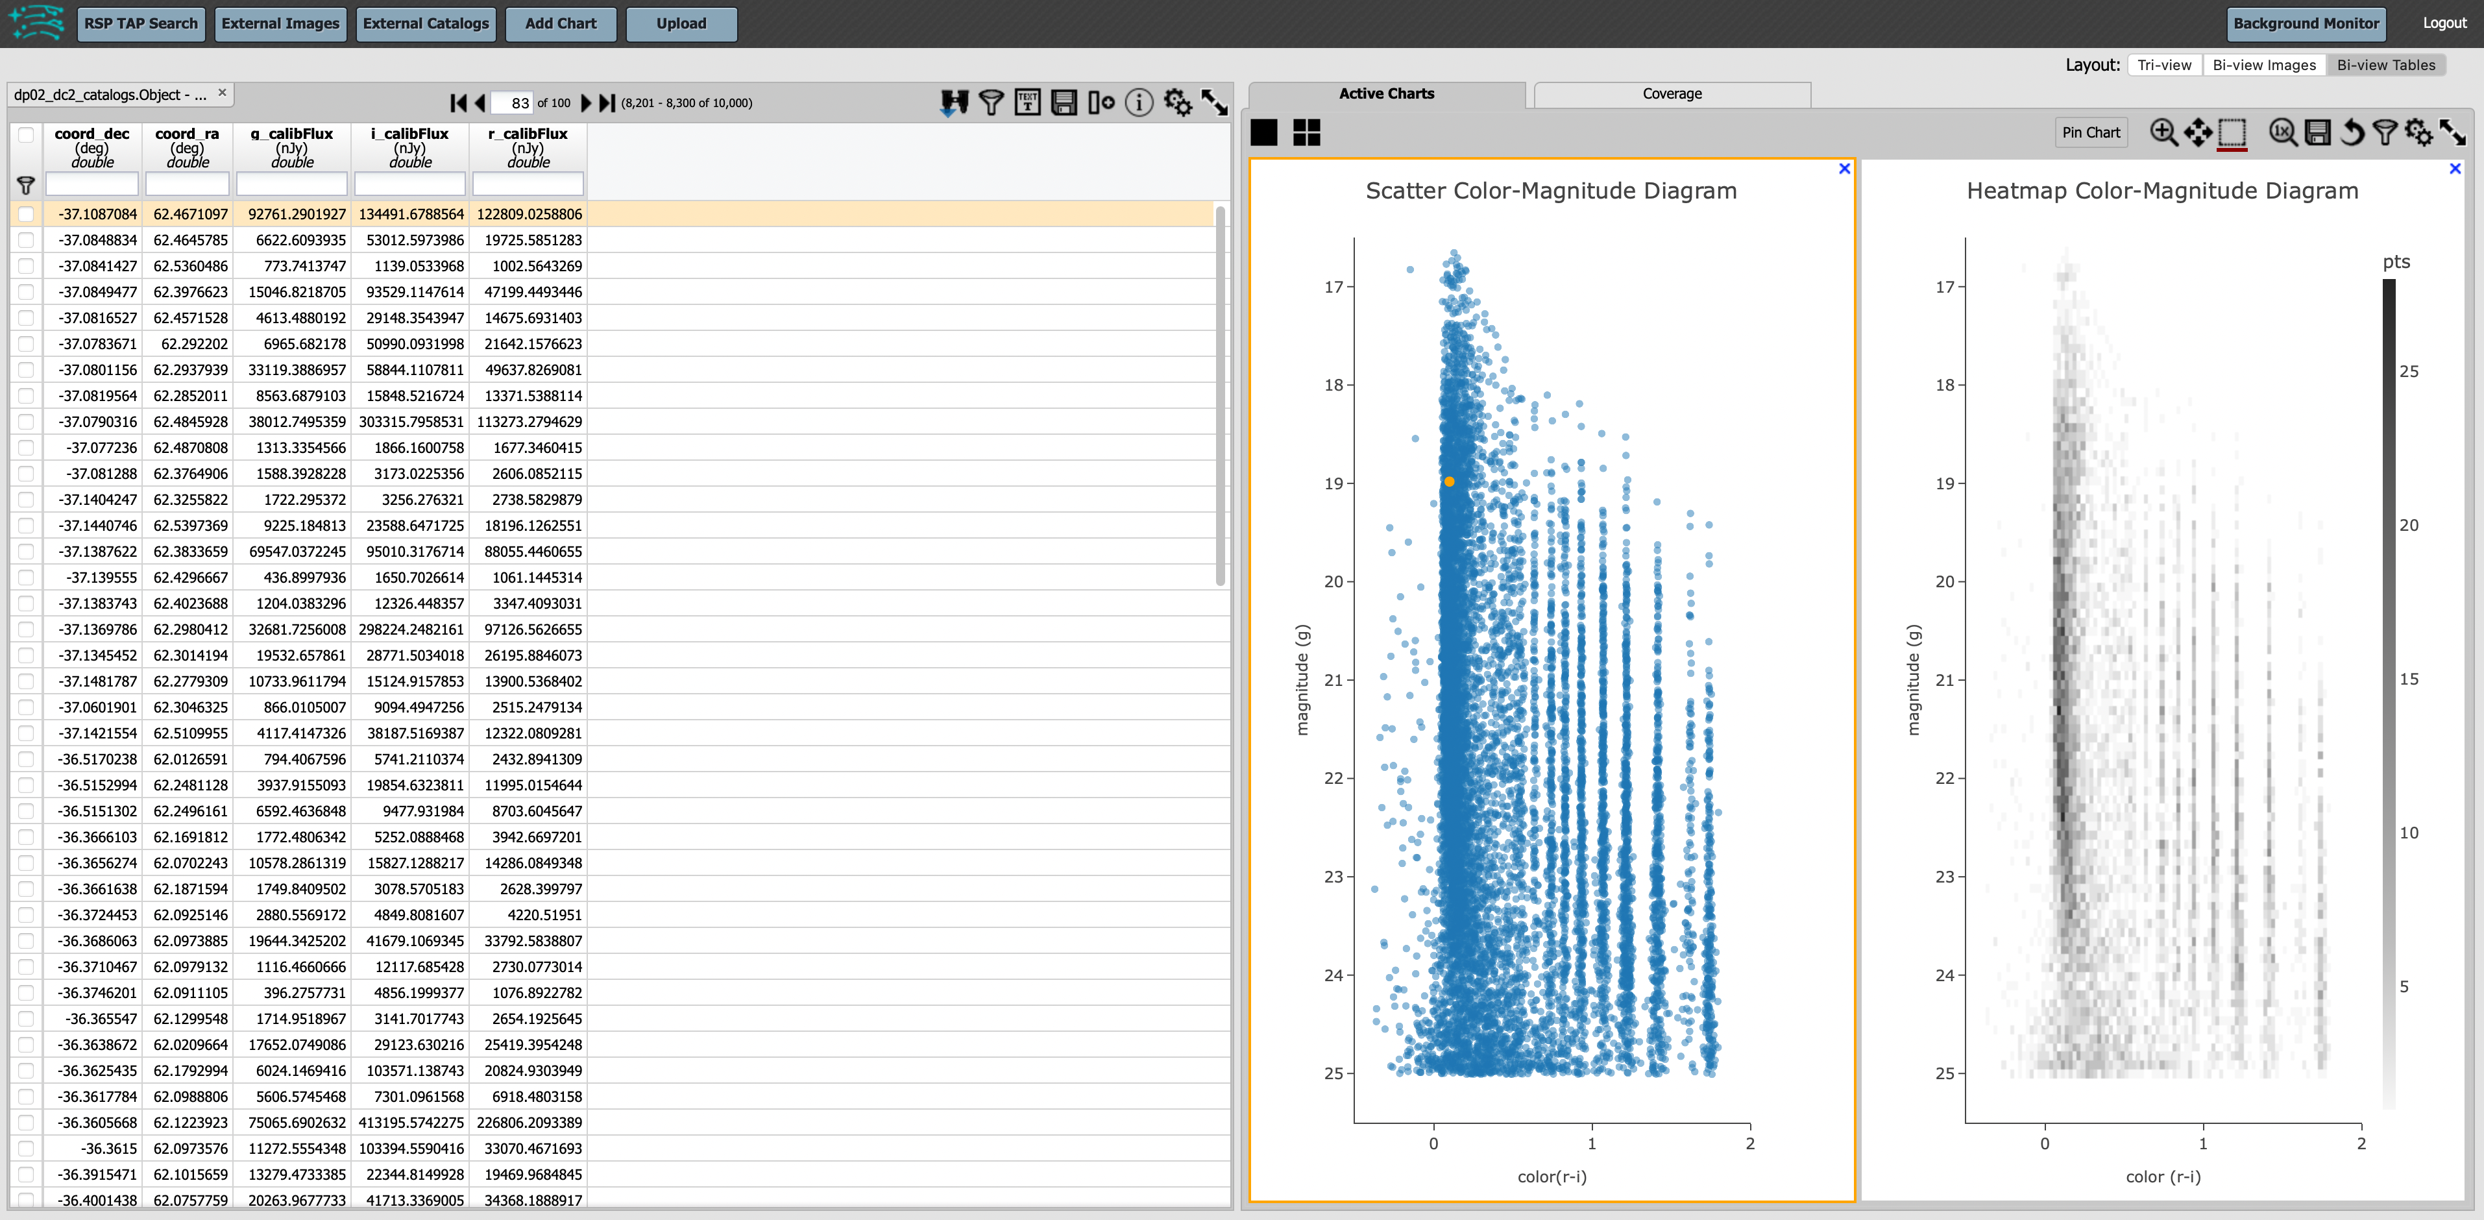2484x1220 pixels.
Task: Toggle the grid layout view icon
Action: 1302,133
